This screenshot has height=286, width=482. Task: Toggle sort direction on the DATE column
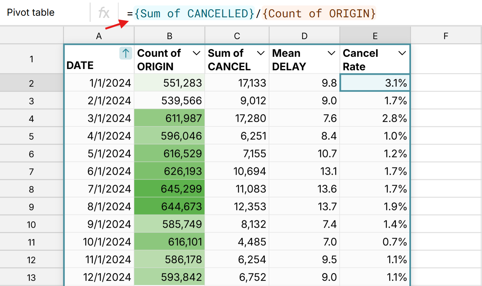tap(125, 53)
